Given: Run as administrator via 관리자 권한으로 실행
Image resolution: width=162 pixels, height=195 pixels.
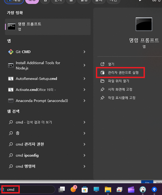Looking at the screenshot, I should [120, 73].
